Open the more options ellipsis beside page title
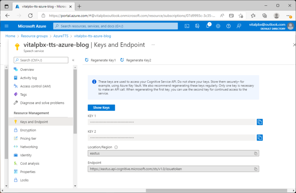The width and height of the screenshot is (296, 193). pyautogui.click(x=153, y=45)
